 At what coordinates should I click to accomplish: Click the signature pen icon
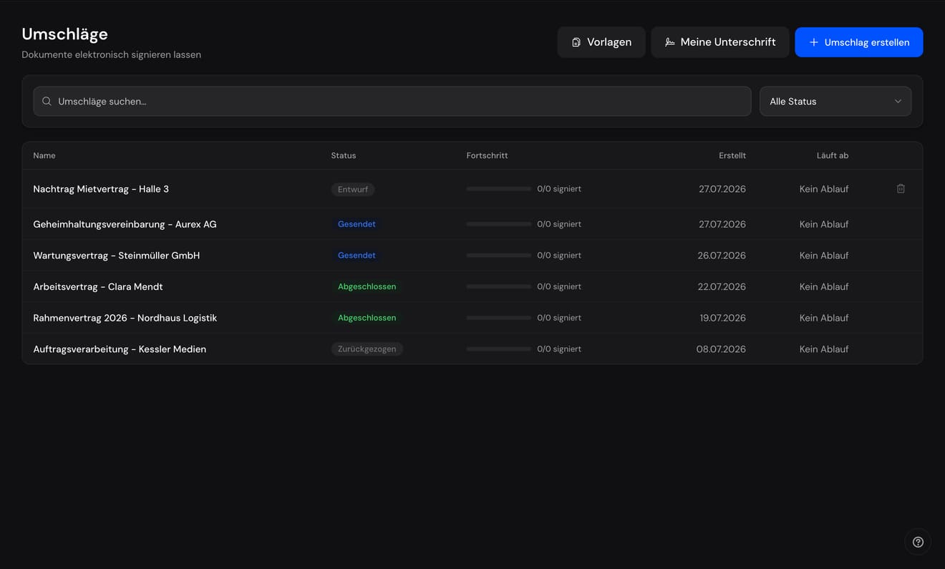click(x=669, y=42)
